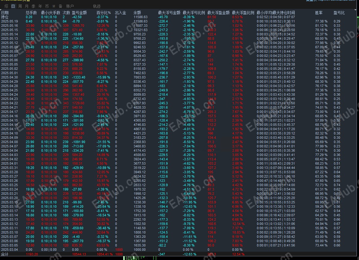Screen dimensions: 359x260
Task: Select the 年 yearly tab
Action: point(40,6)
